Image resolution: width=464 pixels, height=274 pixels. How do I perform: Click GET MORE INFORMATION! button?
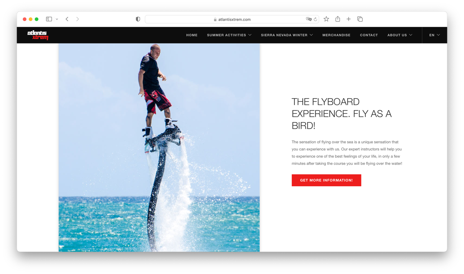pyautogui.click(x=326, y=180)
